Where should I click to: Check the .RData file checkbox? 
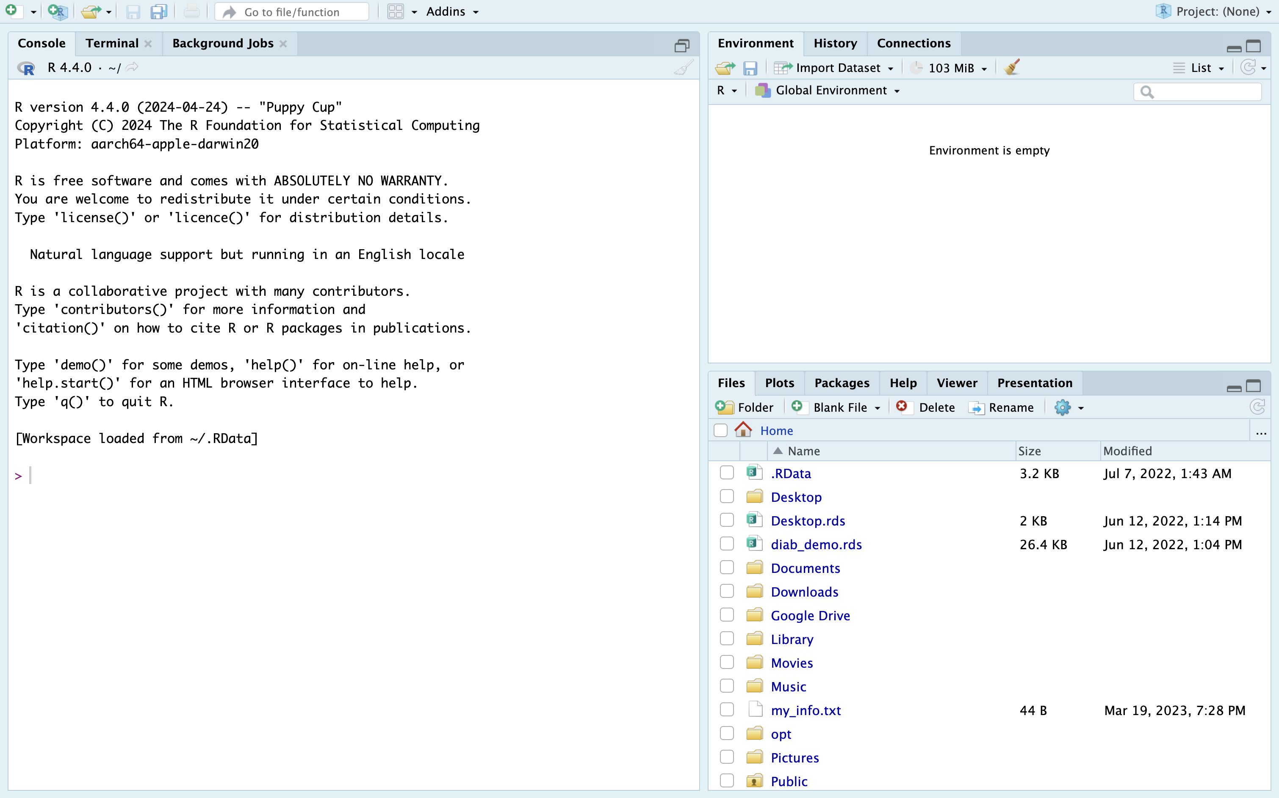(x=727, y=472)
